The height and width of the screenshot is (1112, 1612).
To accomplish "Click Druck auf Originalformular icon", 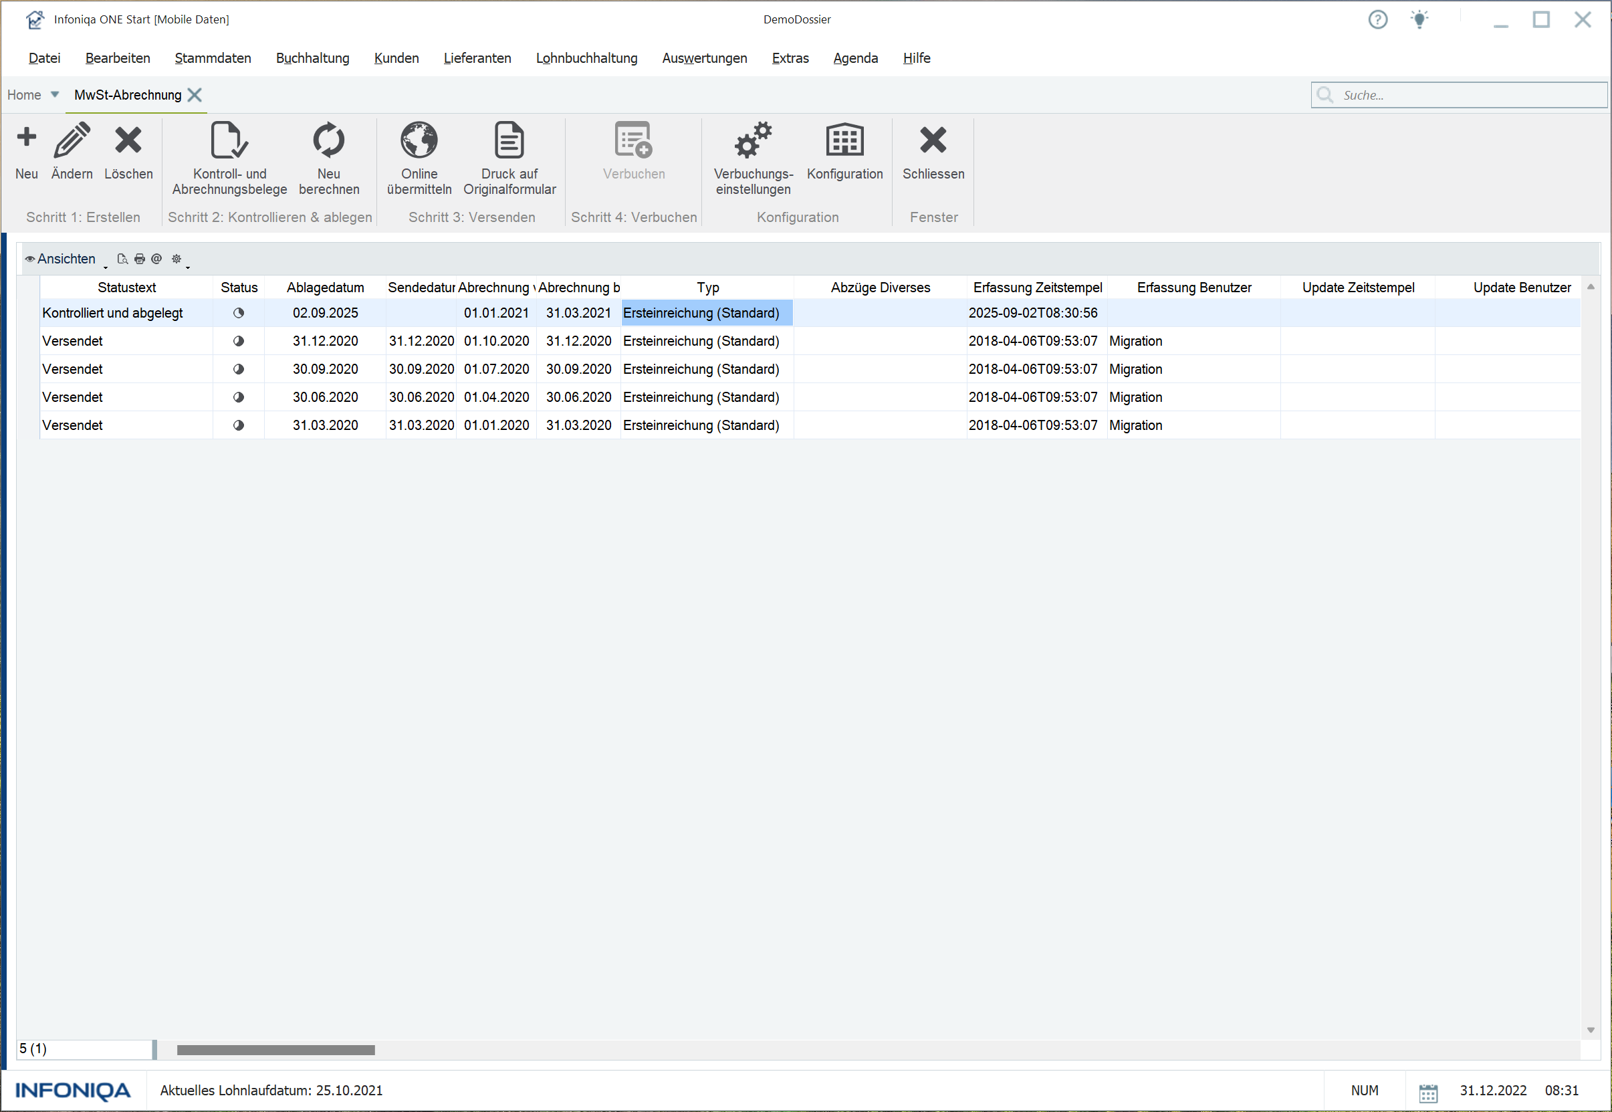I will click(509, 140).
